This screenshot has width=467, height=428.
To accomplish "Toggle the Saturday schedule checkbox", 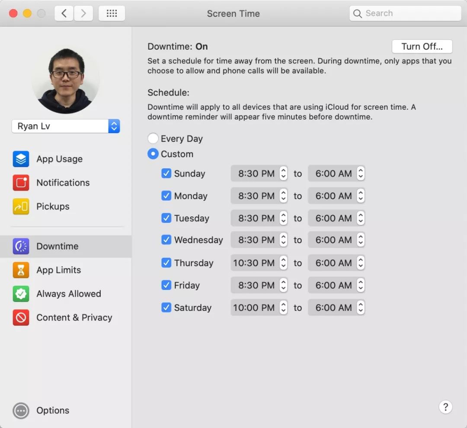I will [166, 308].
